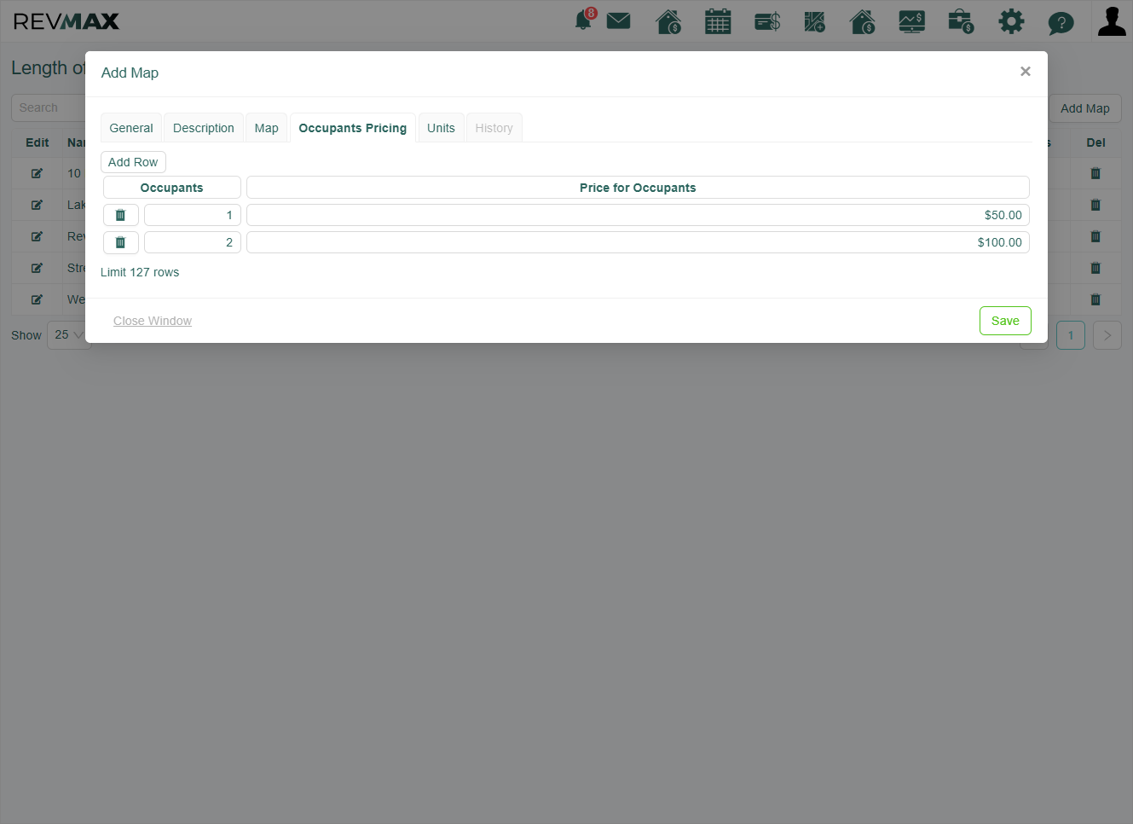Image resolution: width=1133 pixels, height=824 pixels.
Task: Click the REVMAX logo
Action: [66, 21]
